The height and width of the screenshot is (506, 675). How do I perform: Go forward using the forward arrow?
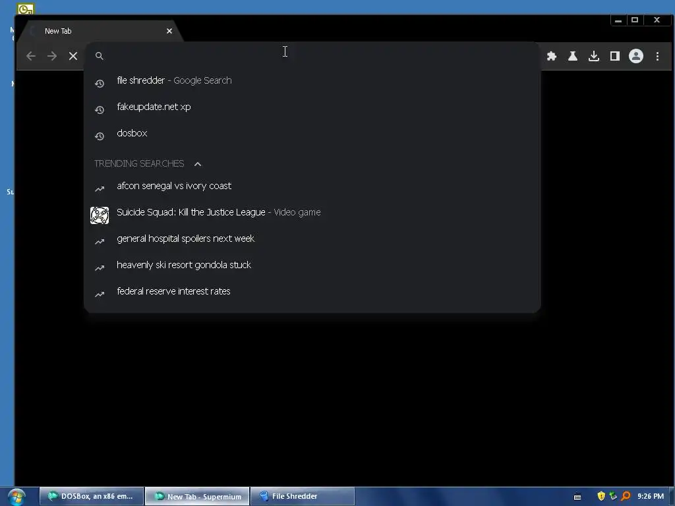click(x=52, y=56)
